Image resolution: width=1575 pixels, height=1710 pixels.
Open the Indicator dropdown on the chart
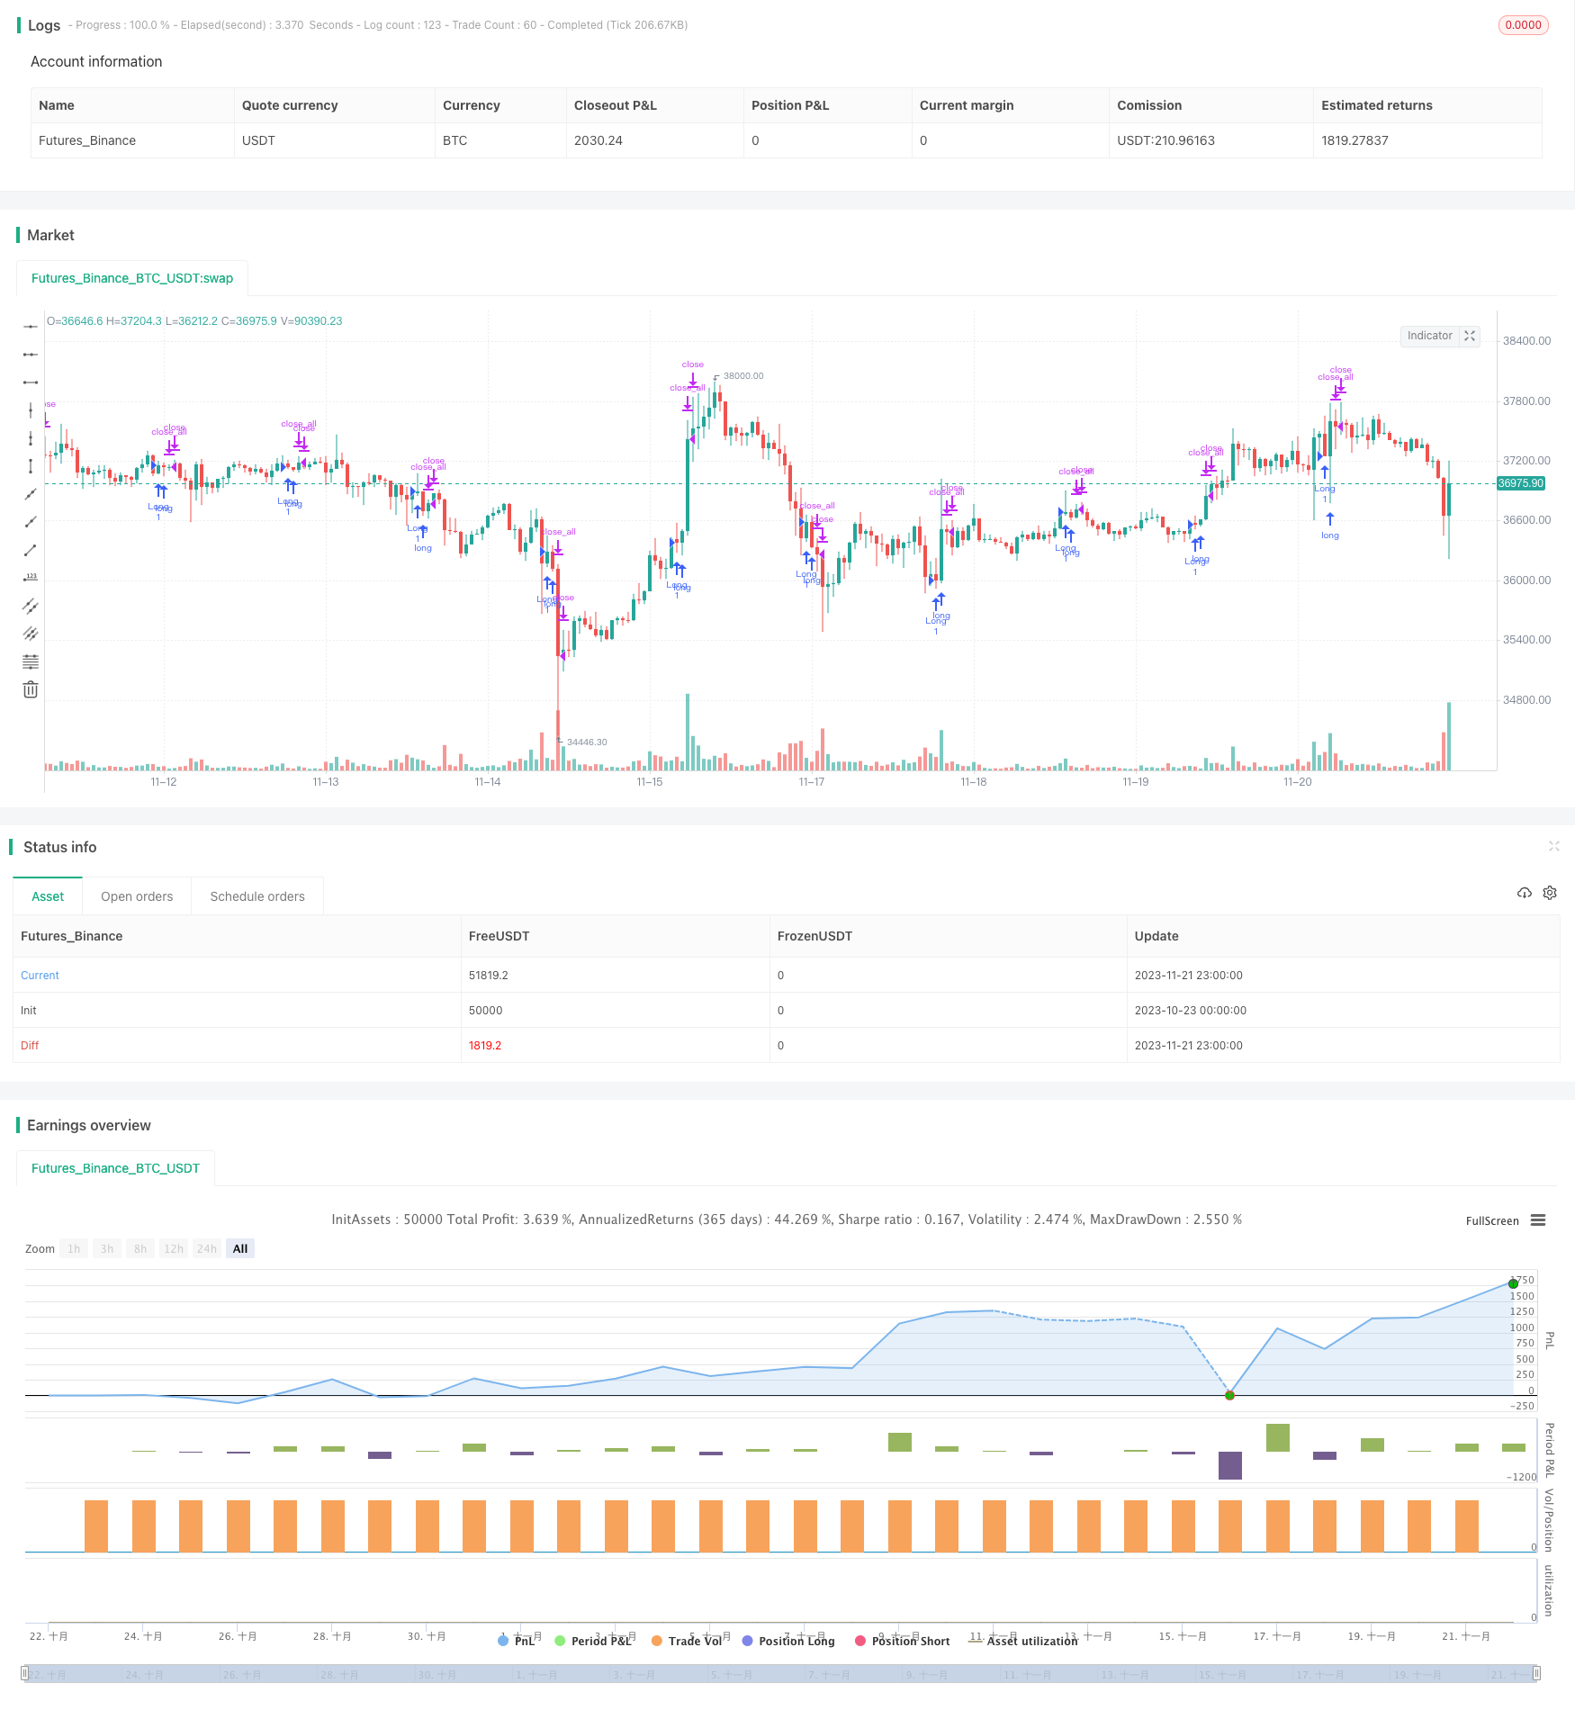1430,336
